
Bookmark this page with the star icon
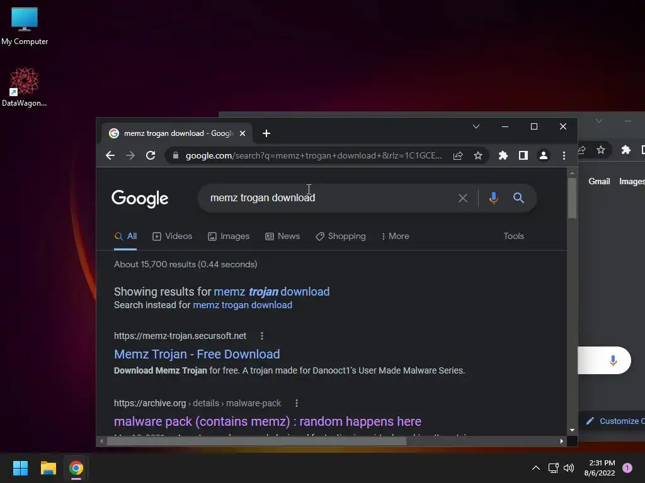coord(478,156)
